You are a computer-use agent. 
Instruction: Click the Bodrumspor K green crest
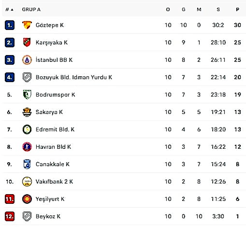tap(27, 95)
